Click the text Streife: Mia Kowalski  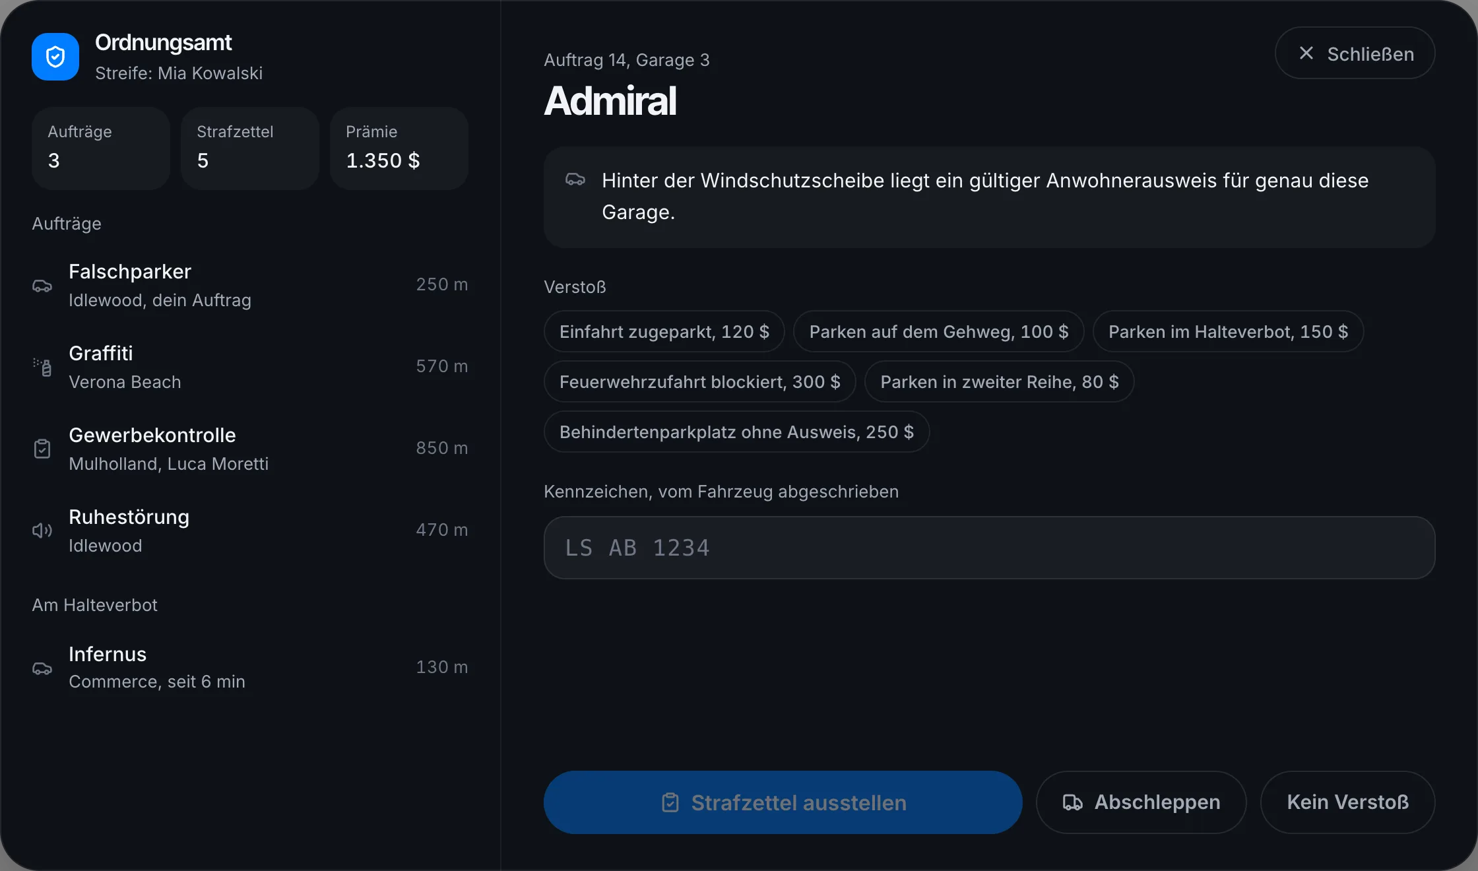[x=179, y=73]
